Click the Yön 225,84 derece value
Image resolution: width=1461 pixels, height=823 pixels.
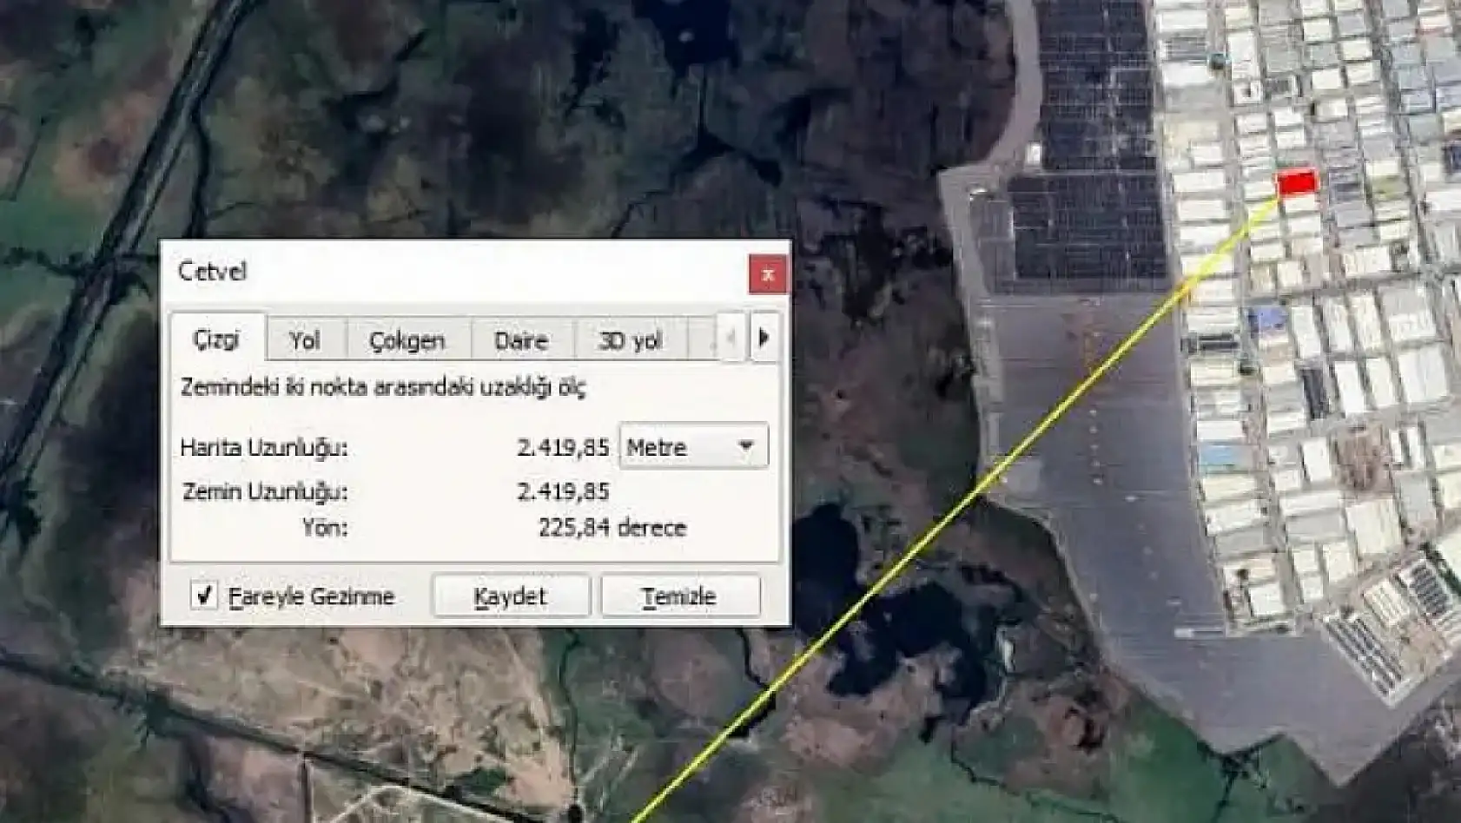click(612, 528)
